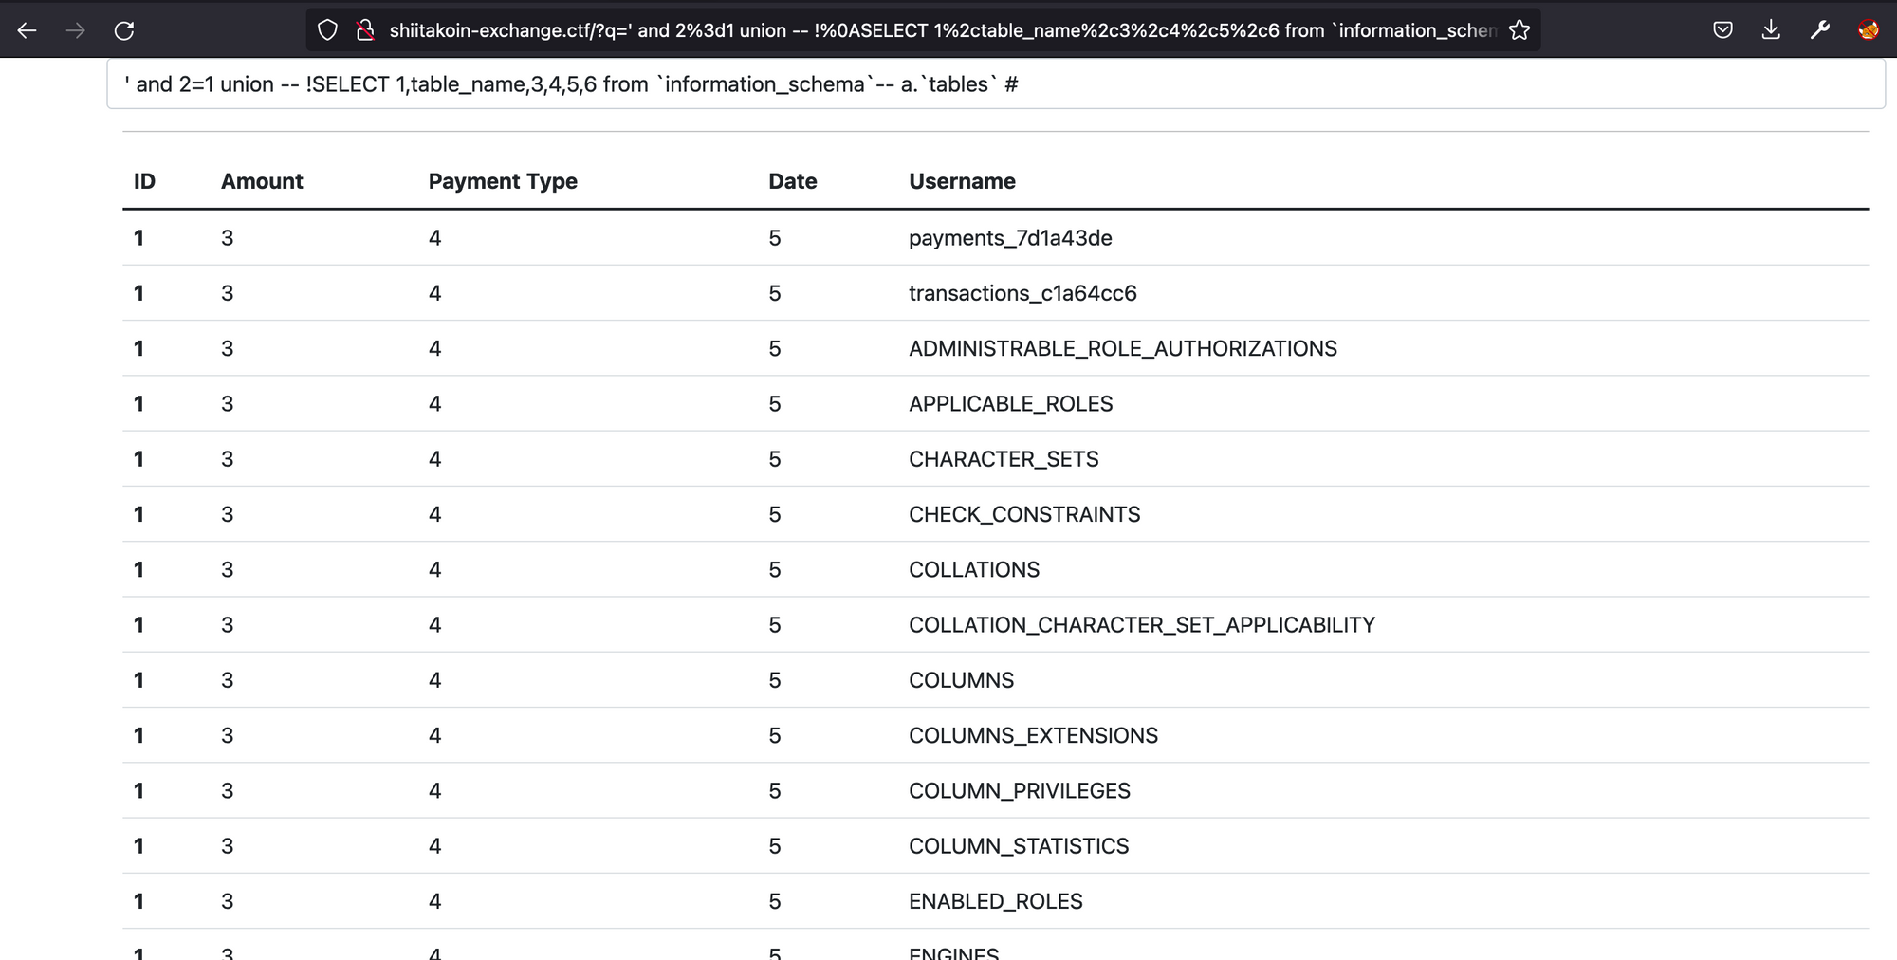The height and width of the screenshot is (960, 1897).
Task: Select COLLATION_CHARACTER_SET_APPLICABILITY cell
Action: pos(1142,625)
